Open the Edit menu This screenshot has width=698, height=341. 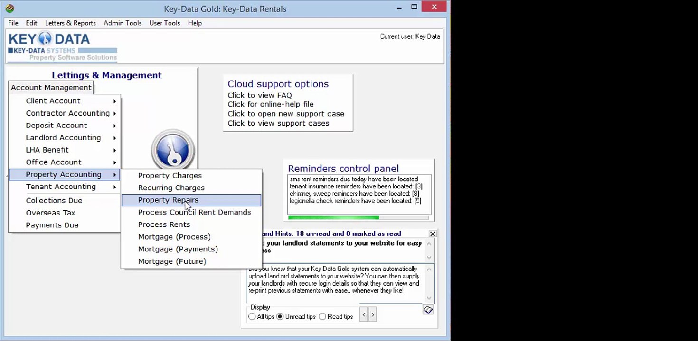pyautogui.click(x=31, y=23)
